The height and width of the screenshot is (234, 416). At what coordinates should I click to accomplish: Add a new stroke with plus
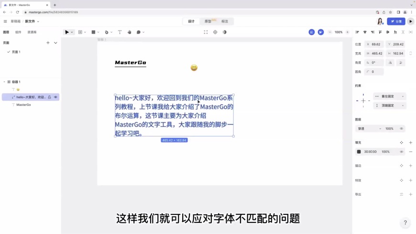pyautogui.click(x=410, y=166)
